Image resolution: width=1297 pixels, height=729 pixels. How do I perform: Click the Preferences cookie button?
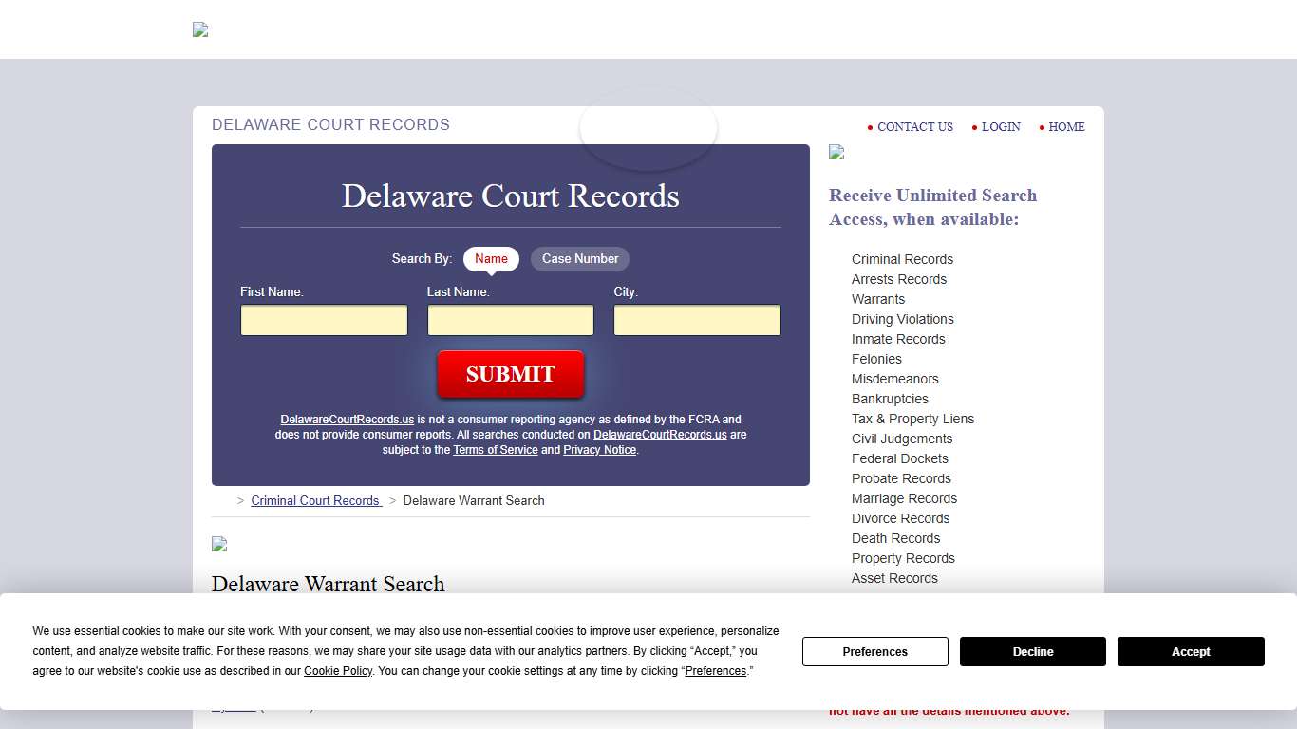tap(874, 651)
